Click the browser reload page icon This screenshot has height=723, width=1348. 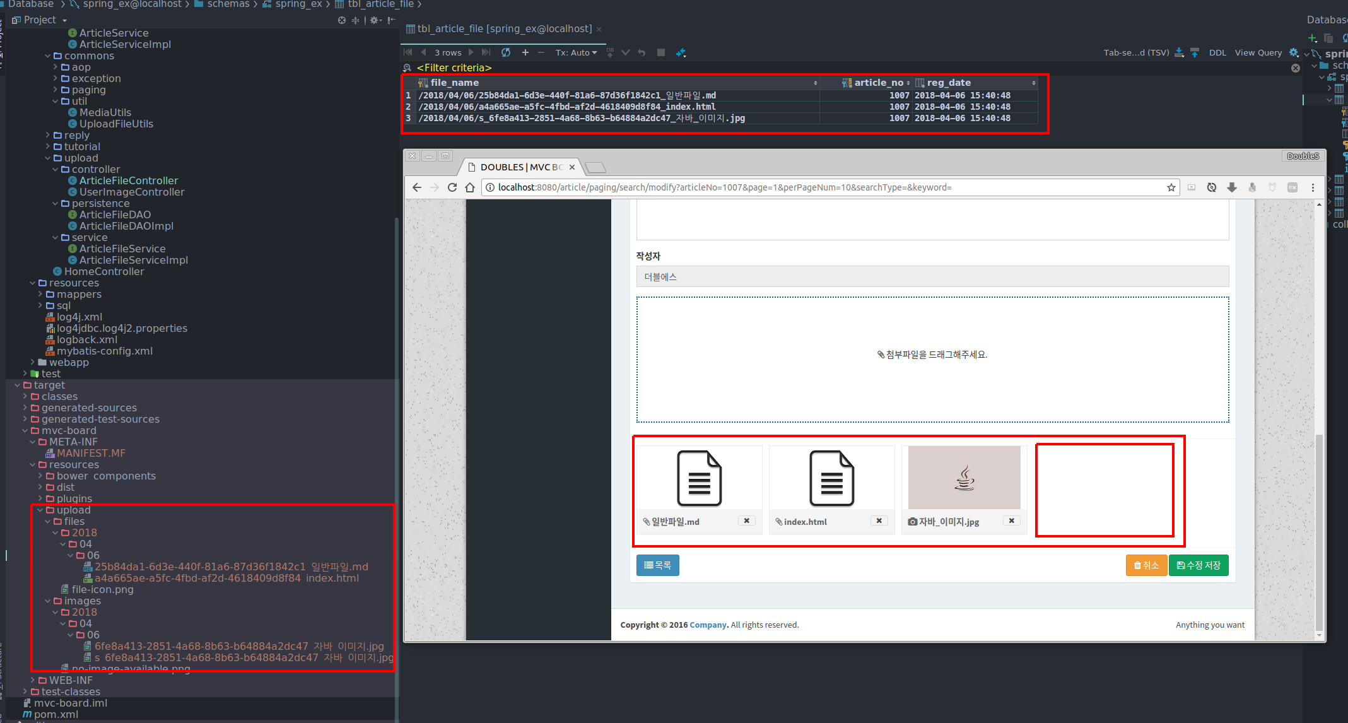(x=452, y=187)
